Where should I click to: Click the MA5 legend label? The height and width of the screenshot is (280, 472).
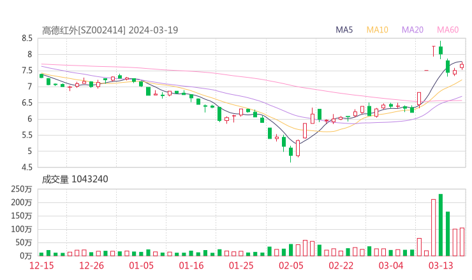[x=344, y=30]
